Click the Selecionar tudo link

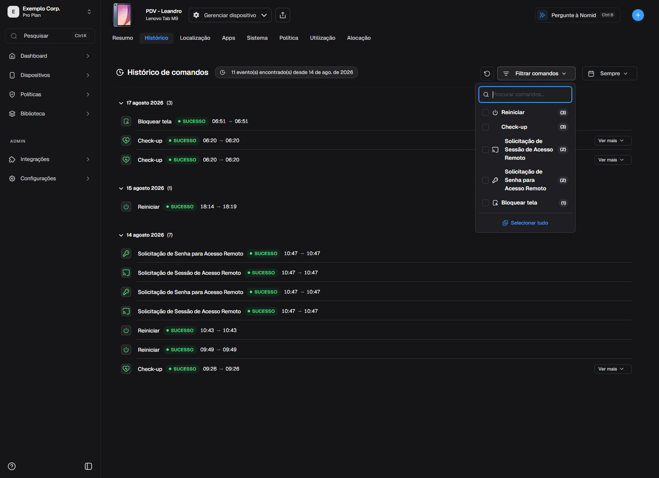[525, 223]
